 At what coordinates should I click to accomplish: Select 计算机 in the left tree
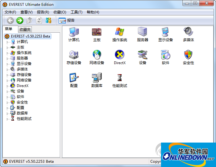(22, 42)
